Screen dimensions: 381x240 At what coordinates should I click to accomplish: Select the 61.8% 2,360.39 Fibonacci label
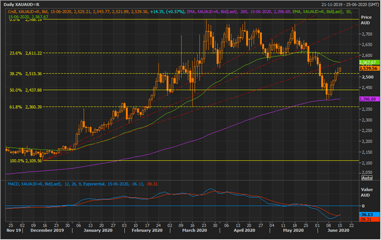coord(26,107)
